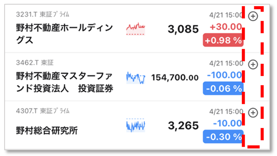The image size is (277, 156).
Task: Open the blue mini chart for 4307.T
Action: pyautogui.click(x=136, y=125)
